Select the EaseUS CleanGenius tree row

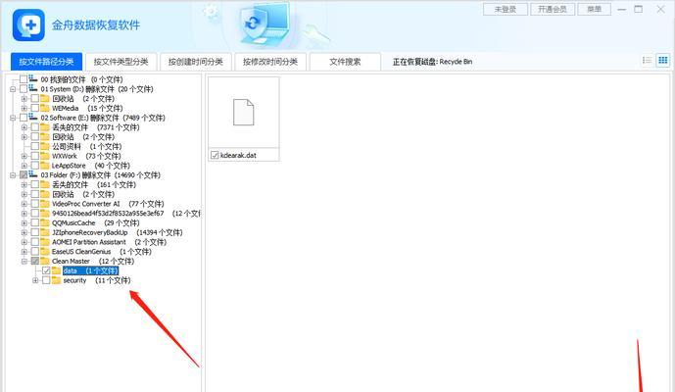(102, 252)
